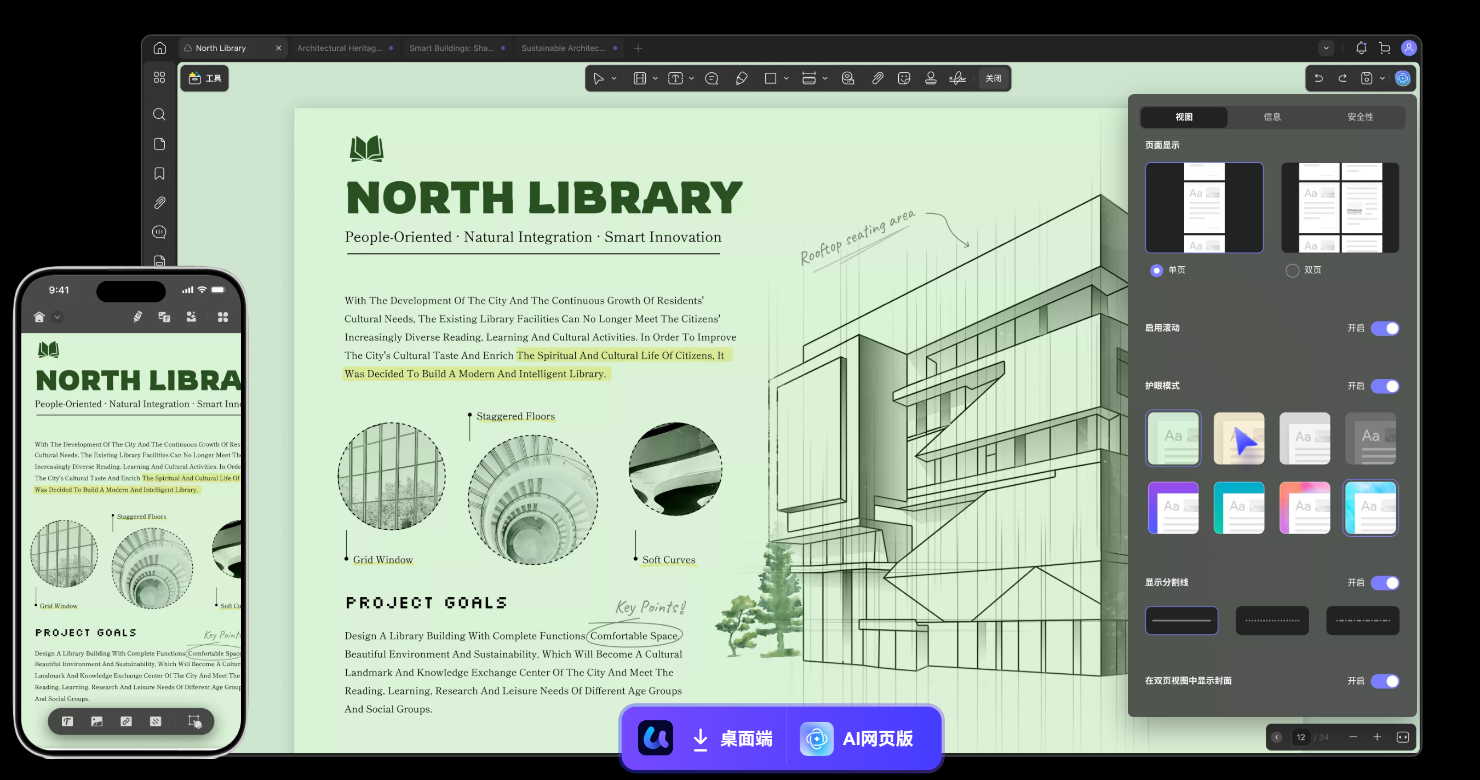The image size is (1480, 780).
Task: Click the 关闭 close button in toolbar
Action: [993, 78]
